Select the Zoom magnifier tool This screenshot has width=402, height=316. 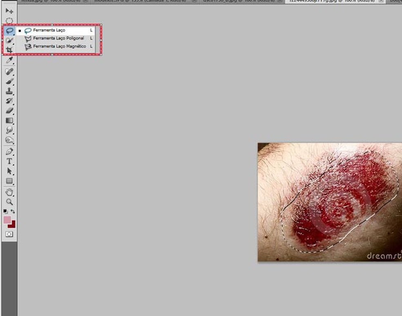[9, 202]
